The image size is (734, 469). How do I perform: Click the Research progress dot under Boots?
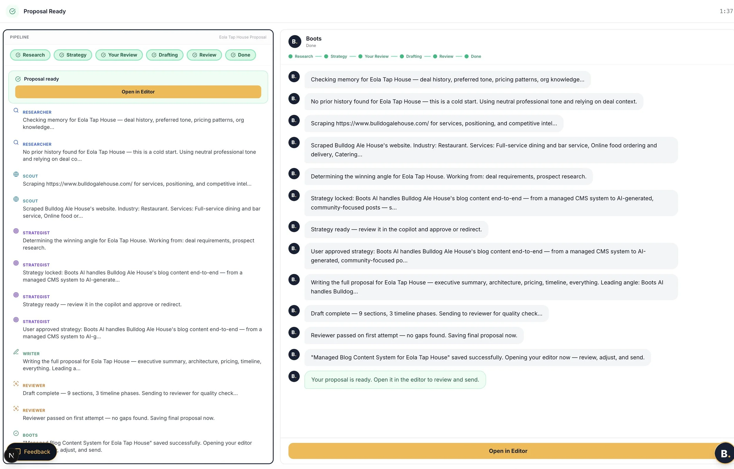pyautogui.click(x=290, y=56)
